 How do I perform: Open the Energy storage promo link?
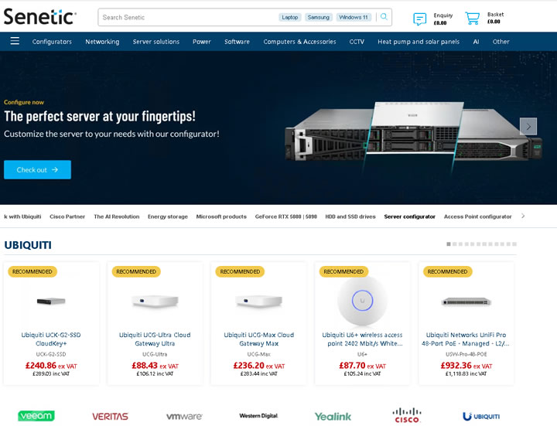click(x=168, y=216)
